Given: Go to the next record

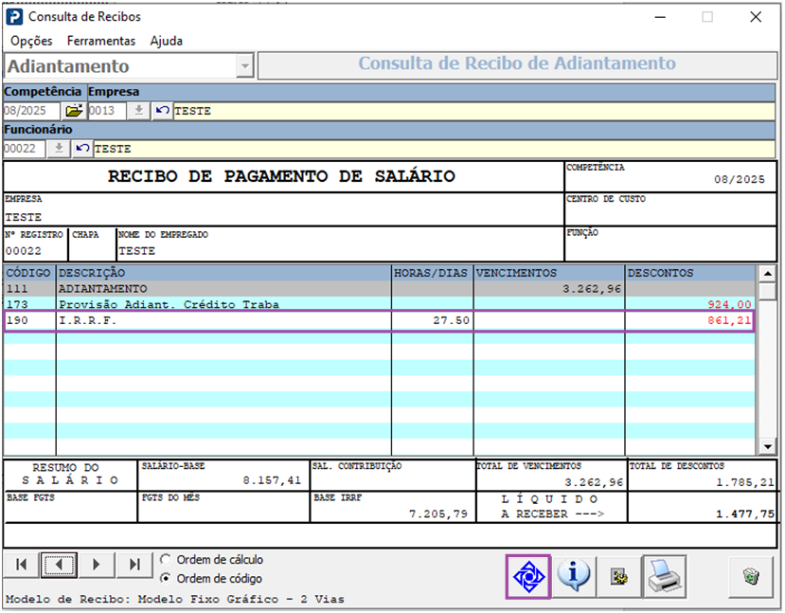Looking at the screenshot, I should pyautogui.click(x=96, y=565).
